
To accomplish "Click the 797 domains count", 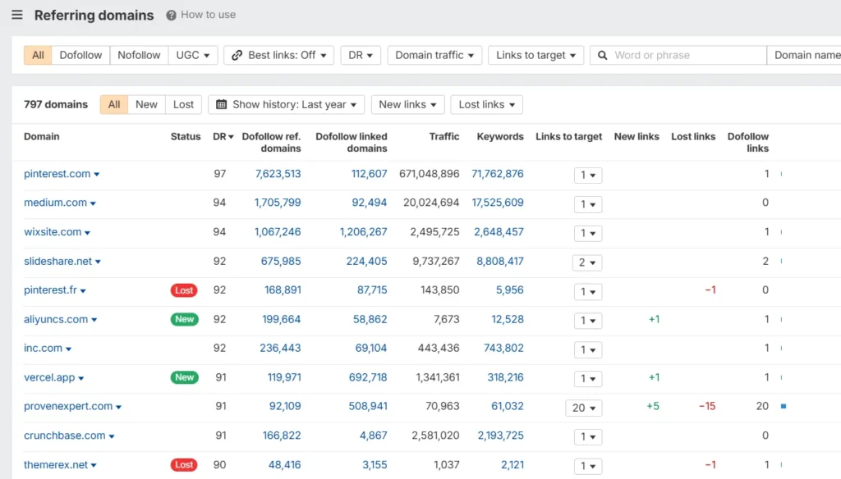I will click(x=56, y=104).
